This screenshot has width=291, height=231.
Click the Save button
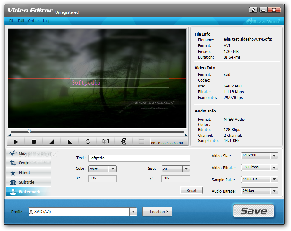point(253,211)
